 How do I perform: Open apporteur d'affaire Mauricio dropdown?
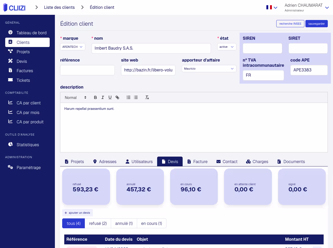(x=209, y=69)
